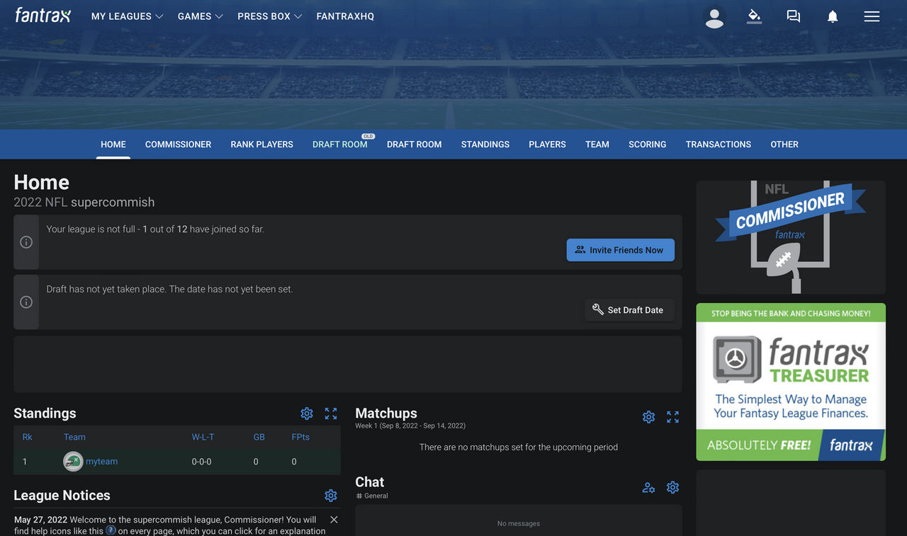Open League Notices settings gear icon

click(x=331, y=496)
